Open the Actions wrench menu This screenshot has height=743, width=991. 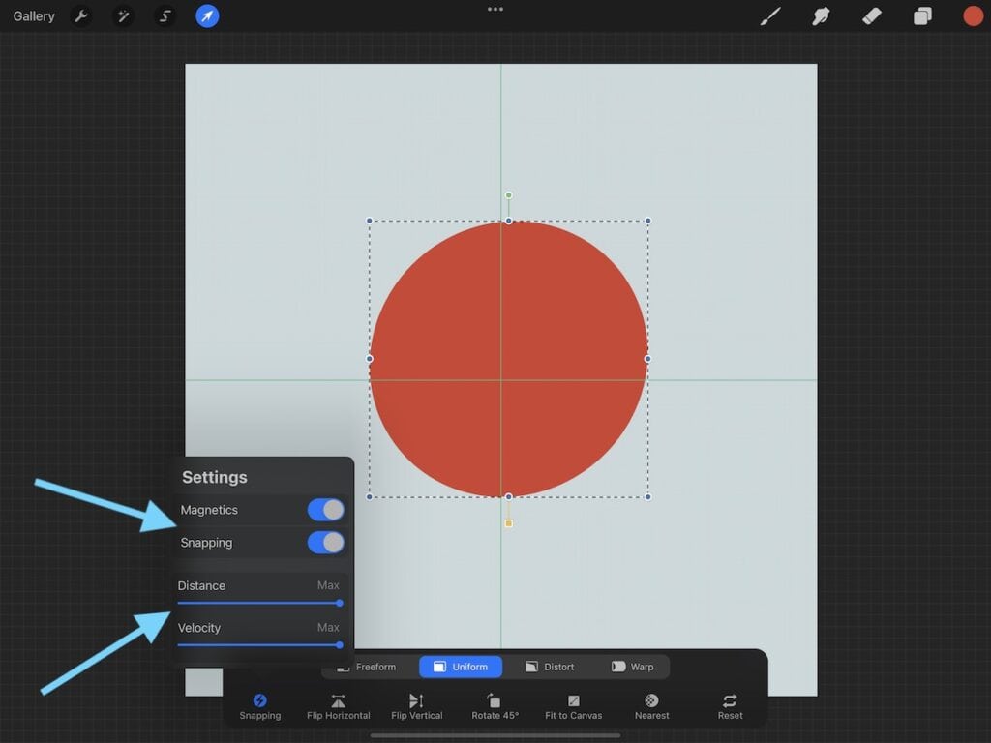click(x=81, y=16)
